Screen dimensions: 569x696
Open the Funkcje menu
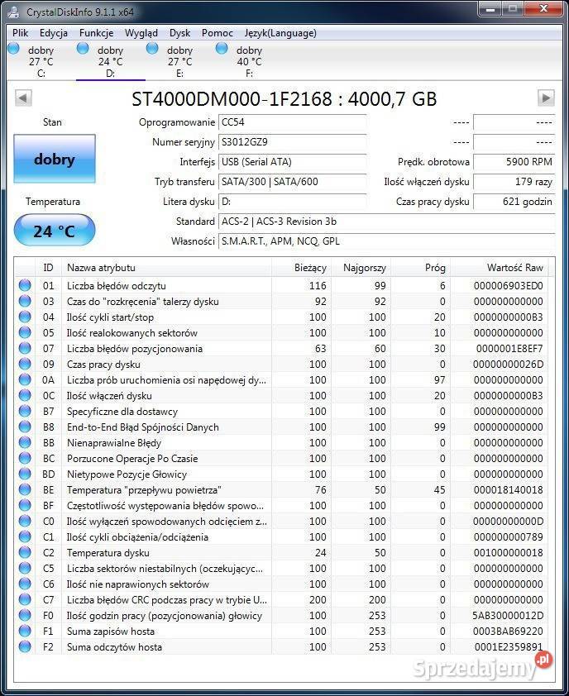97,33
